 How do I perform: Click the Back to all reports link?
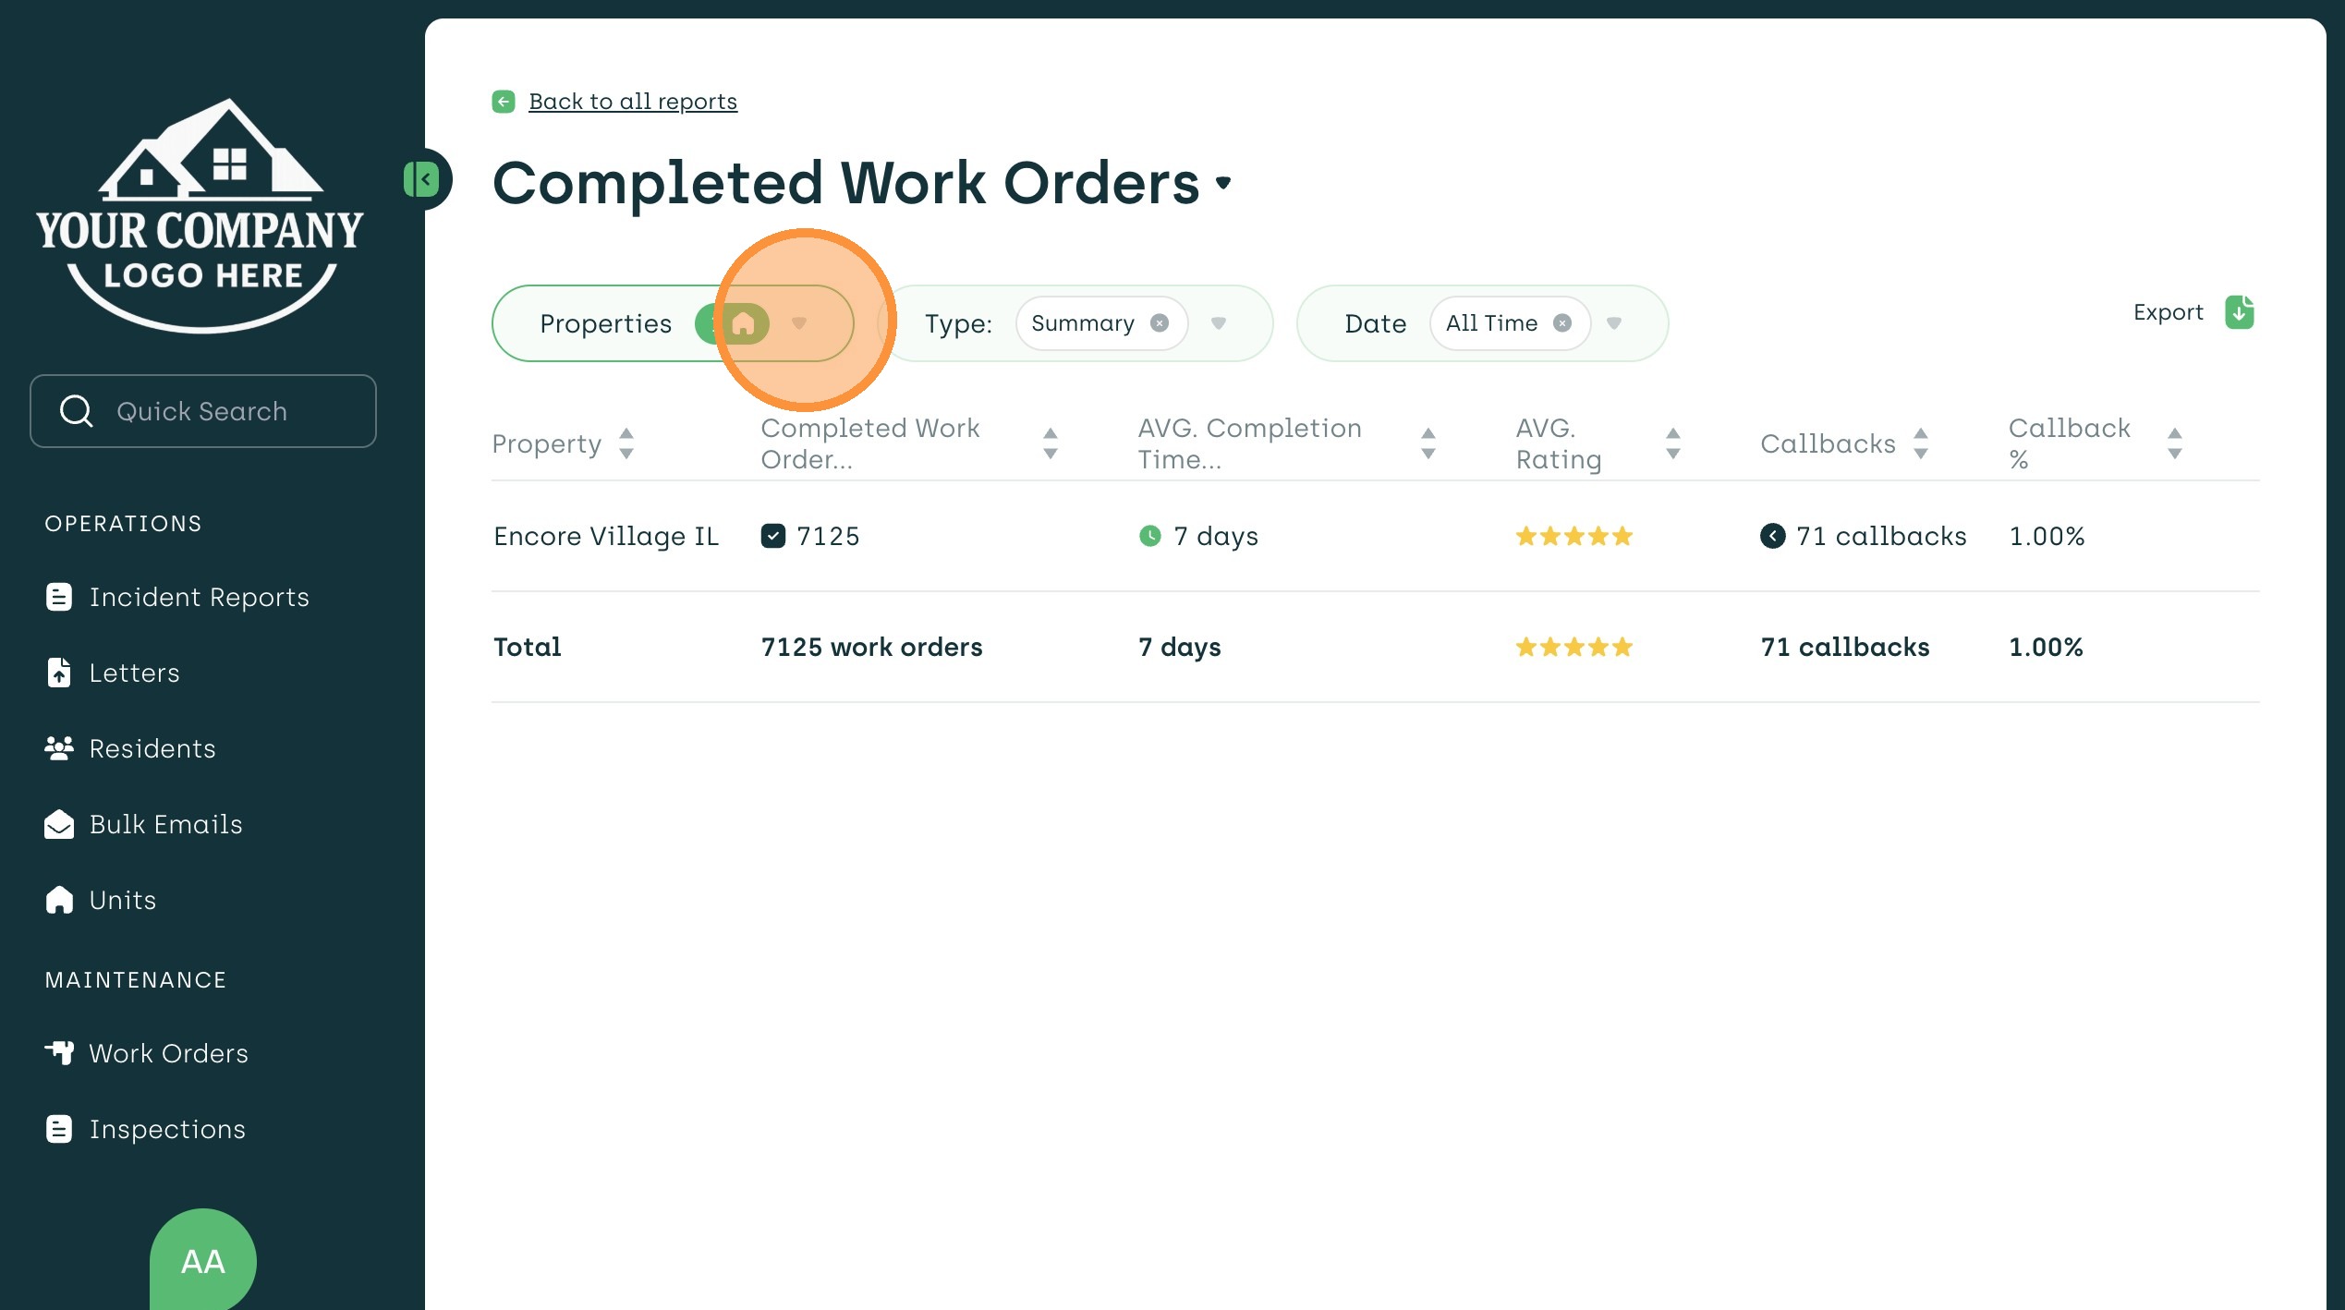[x=633, y=102]
